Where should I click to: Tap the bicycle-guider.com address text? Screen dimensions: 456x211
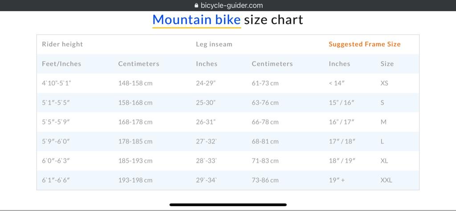click(x=232, y=5)
